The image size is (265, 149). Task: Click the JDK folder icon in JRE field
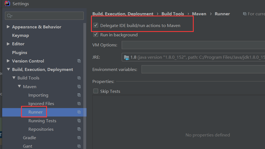[126, 57]
